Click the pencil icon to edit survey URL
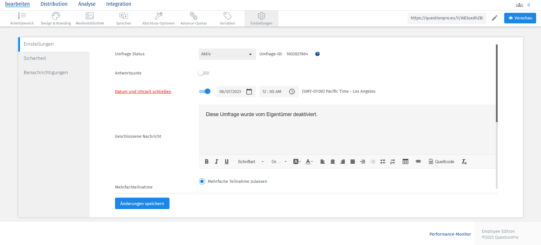541x245 pixels. coord(494,18)
